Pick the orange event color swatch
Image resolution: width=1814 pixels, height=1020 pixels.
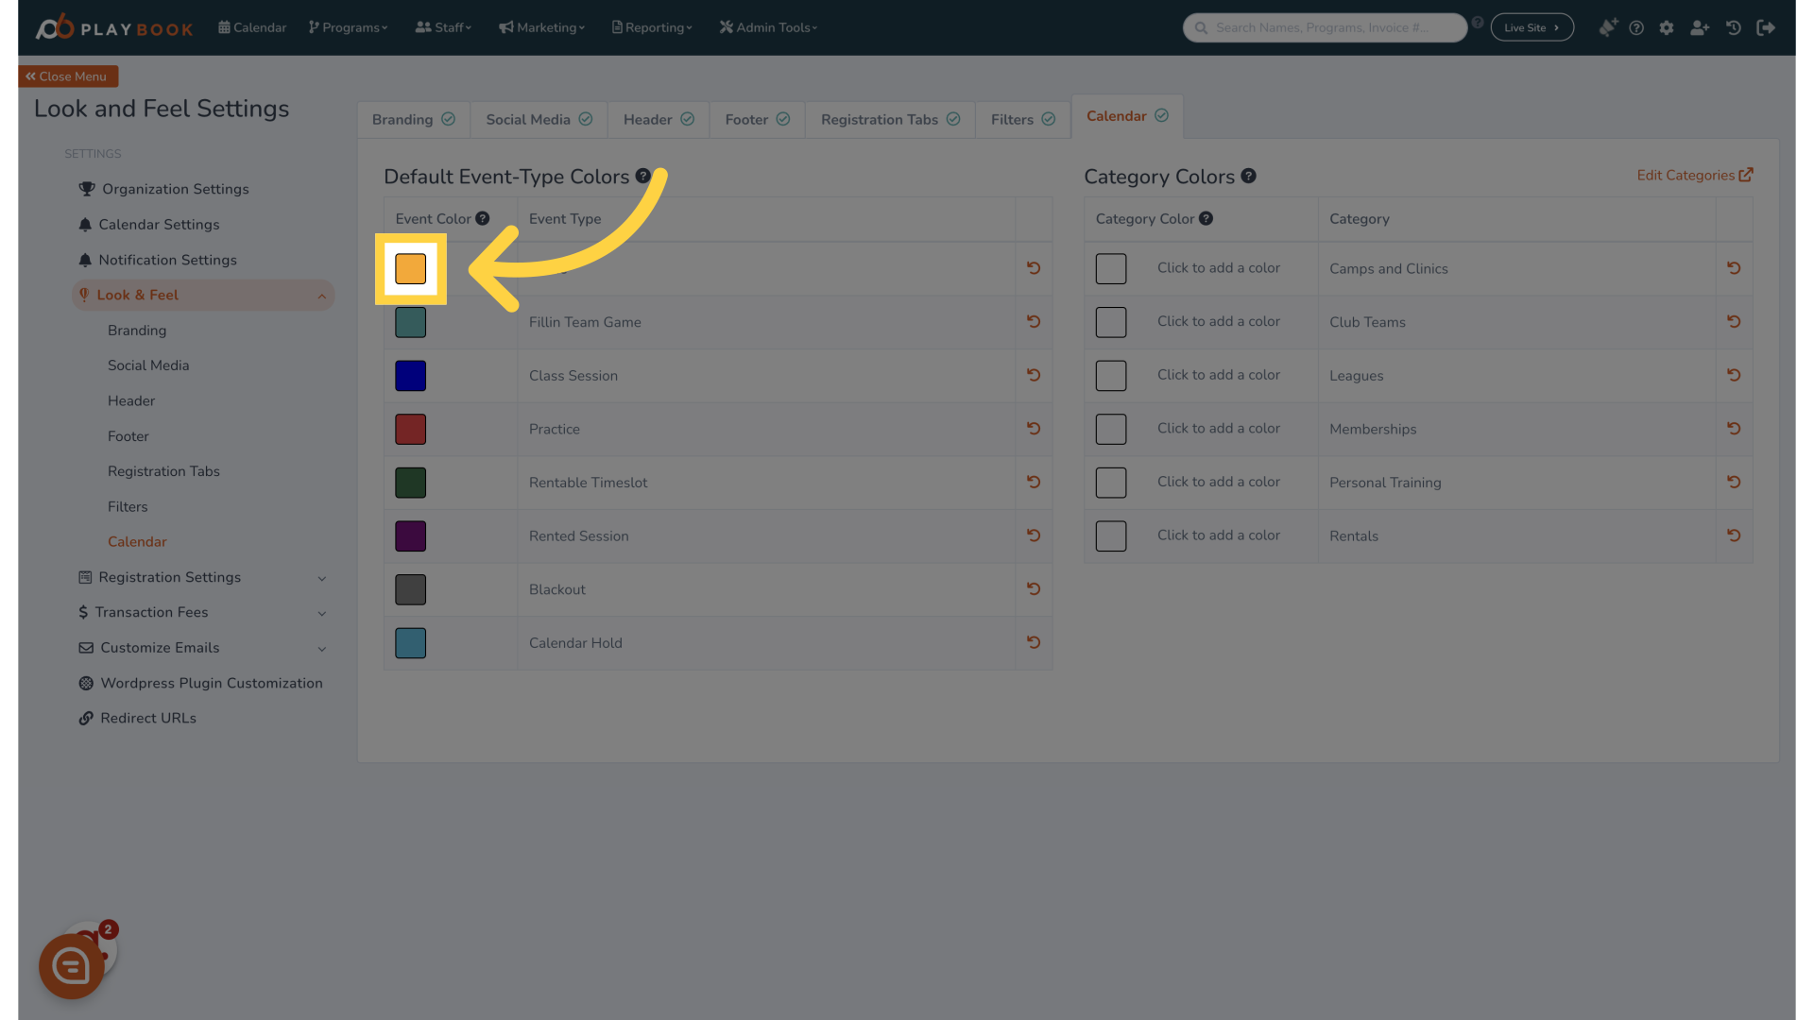[x=410, y=269]
